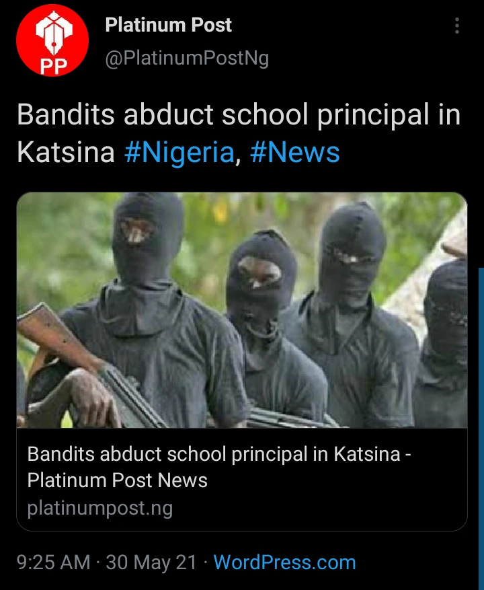The height and width of the screenshot is (590, 484).
Task: Visit the @PlatinumPostNg handle
Action: coord(187,59)
